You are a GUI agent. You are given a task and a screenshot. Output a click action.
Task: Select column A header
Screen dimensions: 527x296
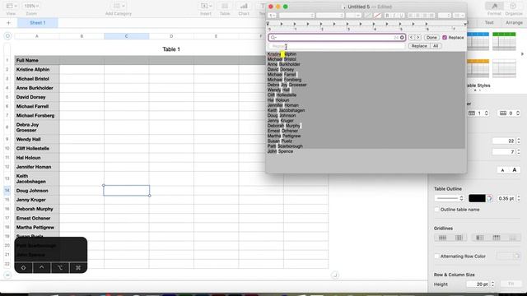point(37,36)
